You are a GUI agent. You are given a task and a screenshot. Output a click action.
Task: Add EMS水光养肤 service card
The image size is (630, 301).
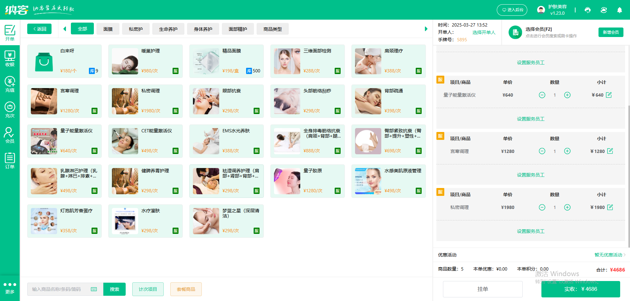tap(226, 141)
